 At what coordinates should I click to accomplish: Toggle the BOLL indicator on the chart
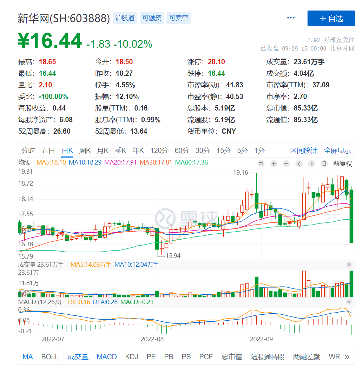point(49,357)
